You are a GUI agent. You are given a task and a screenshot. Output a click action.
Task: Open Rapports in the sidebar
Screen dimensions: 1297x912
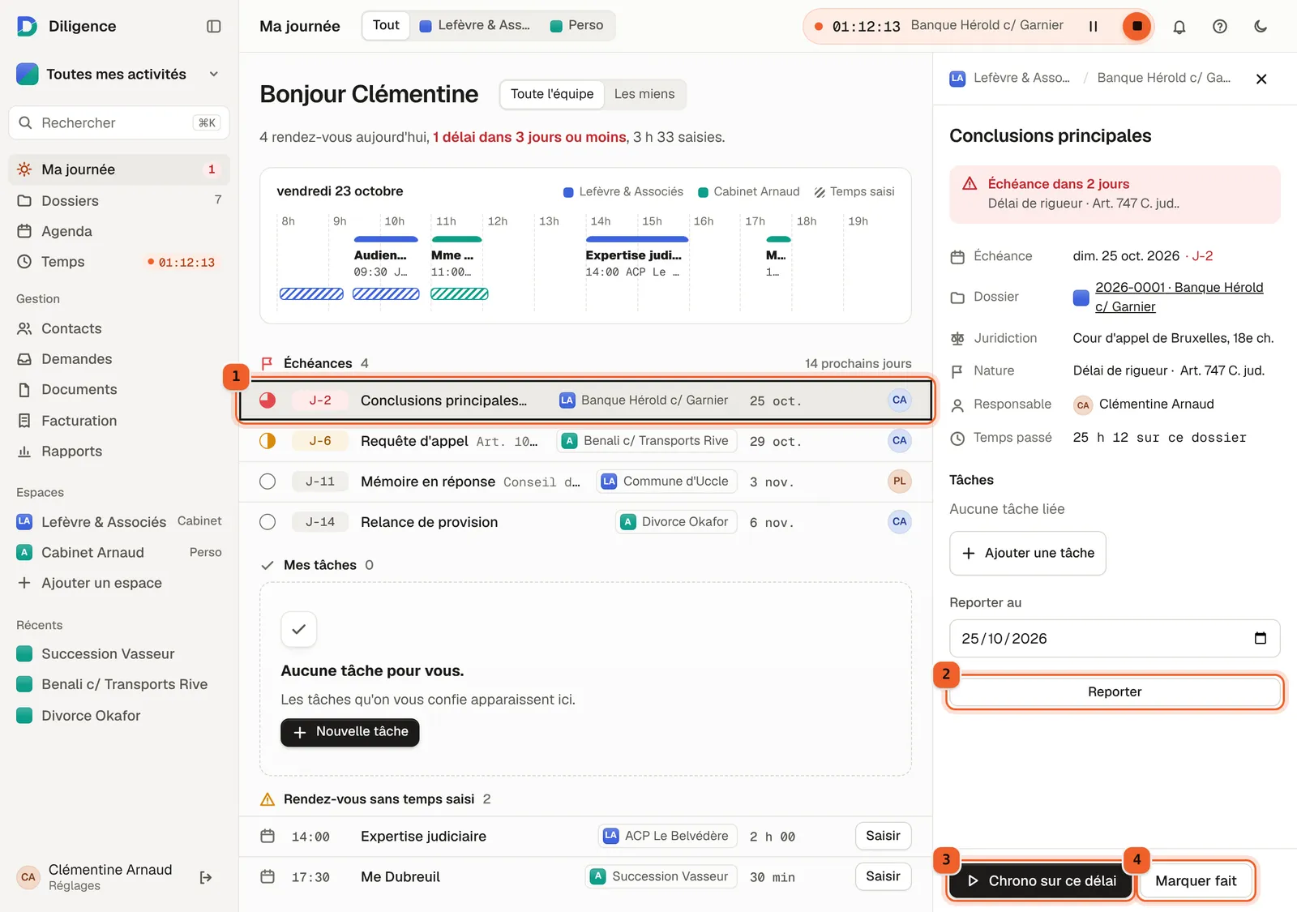click(x=119, y=452)
